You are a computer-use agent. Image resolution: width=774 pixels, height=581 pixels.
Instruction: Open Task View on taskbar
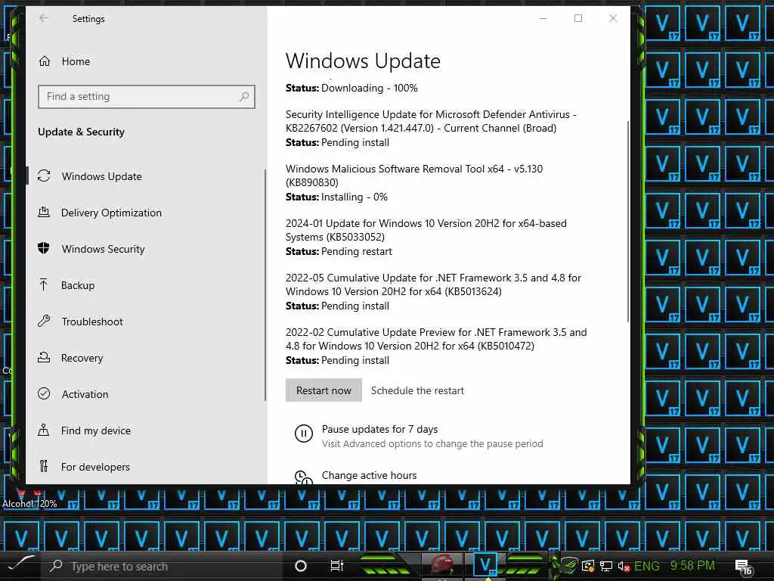click(x=336, y=566)
